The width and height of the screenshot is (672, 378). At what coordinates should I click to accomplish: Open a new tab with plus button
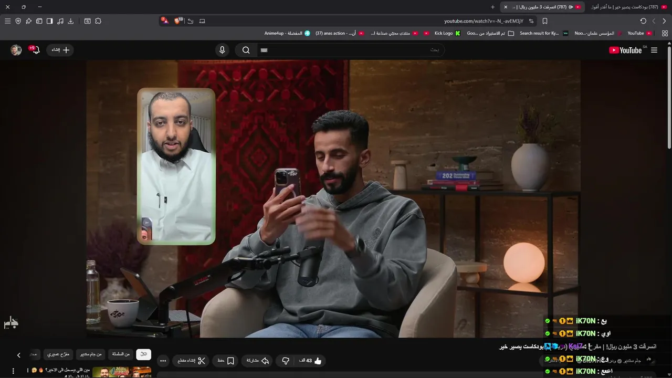tap(492, 7)
